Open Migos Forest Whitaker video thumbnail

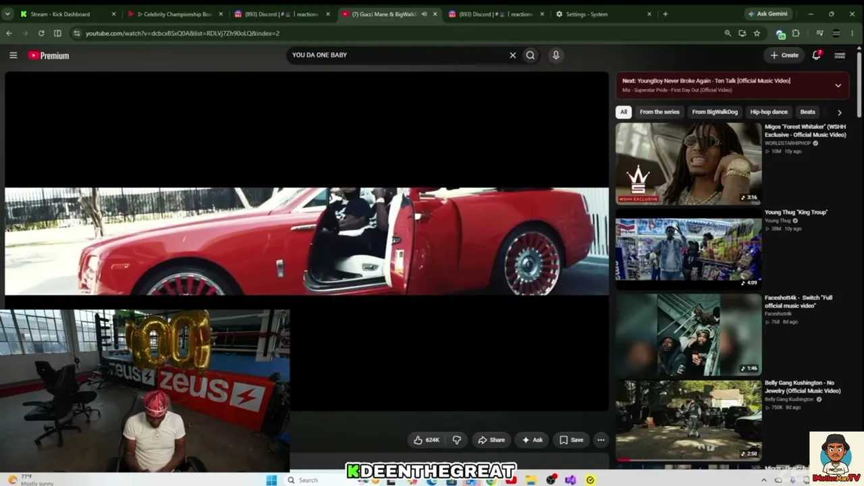coord(688,163)
